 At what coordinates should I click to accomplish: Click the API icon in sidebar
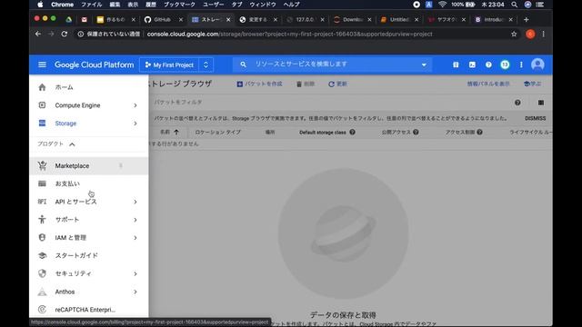click(x=42, y=202)
